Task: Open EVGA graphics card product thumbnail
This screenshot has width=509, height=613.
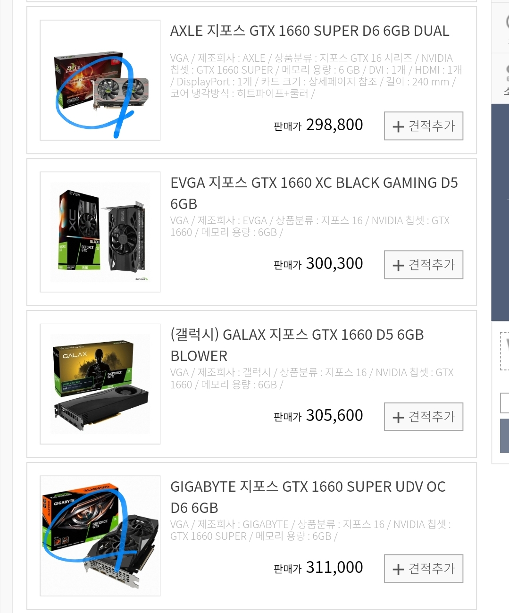Action: (x=100, y=232)
